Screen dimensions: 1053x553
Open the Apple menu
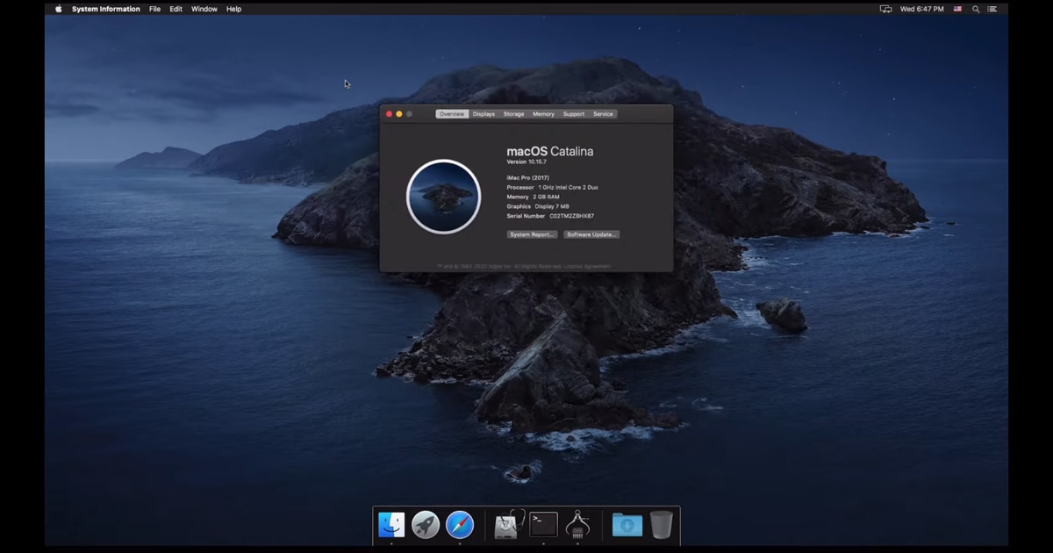pos(59,9)
